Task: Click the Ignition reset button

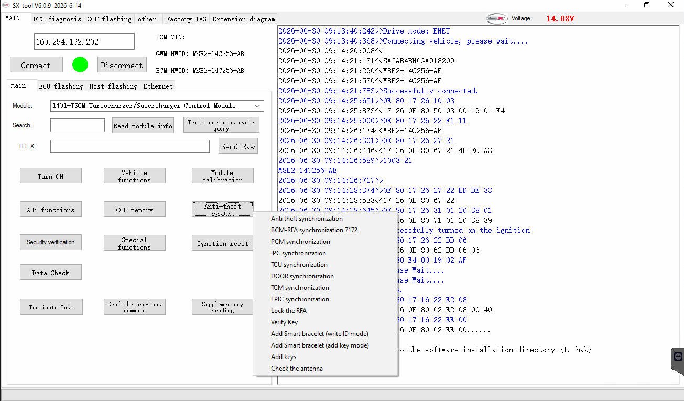Action: tap(222, 243)
